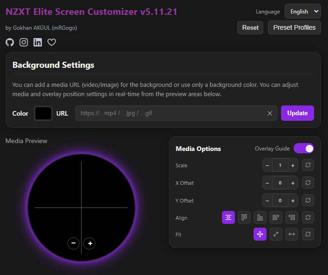
Task: Click the heart sponsor icon
Action: [52, 42]
